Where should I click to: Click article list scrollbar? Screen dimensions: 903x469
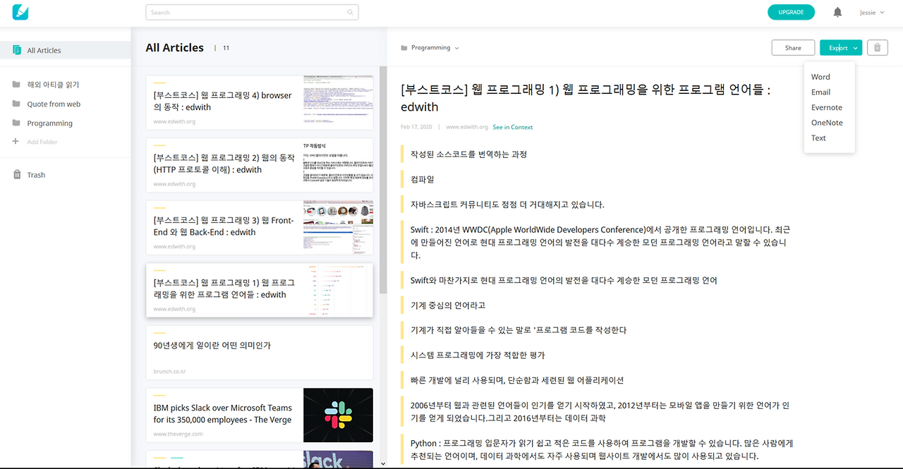click(x=383, y=180)
